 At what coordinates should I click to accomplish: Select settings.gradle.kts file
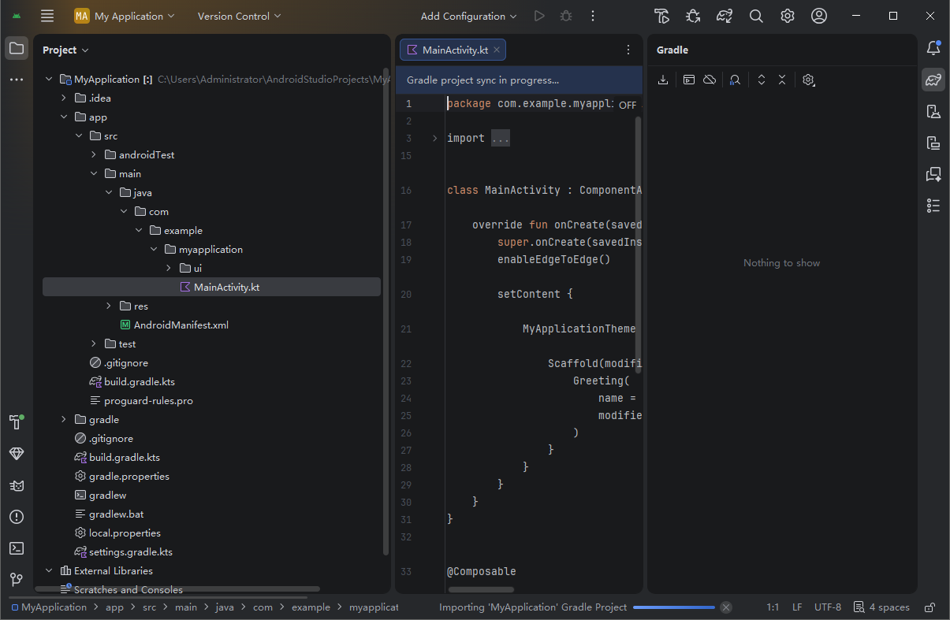click(131, 552)
